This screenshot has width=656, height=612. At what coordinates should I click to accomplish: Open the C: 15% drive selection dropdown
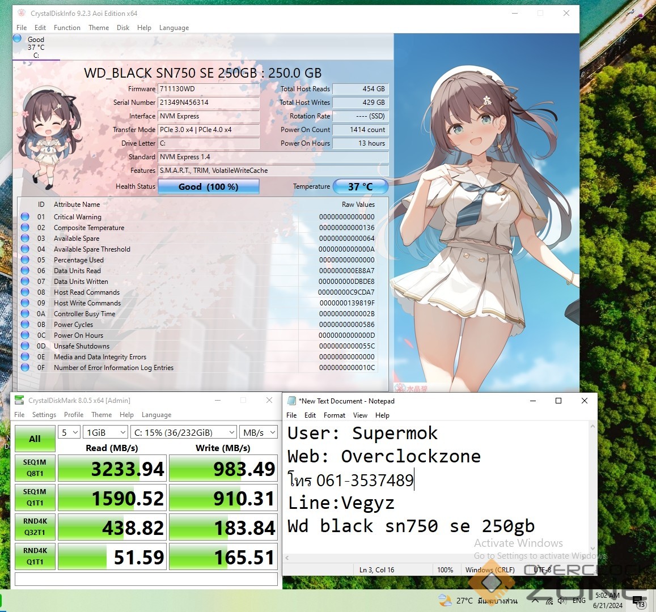183,432
